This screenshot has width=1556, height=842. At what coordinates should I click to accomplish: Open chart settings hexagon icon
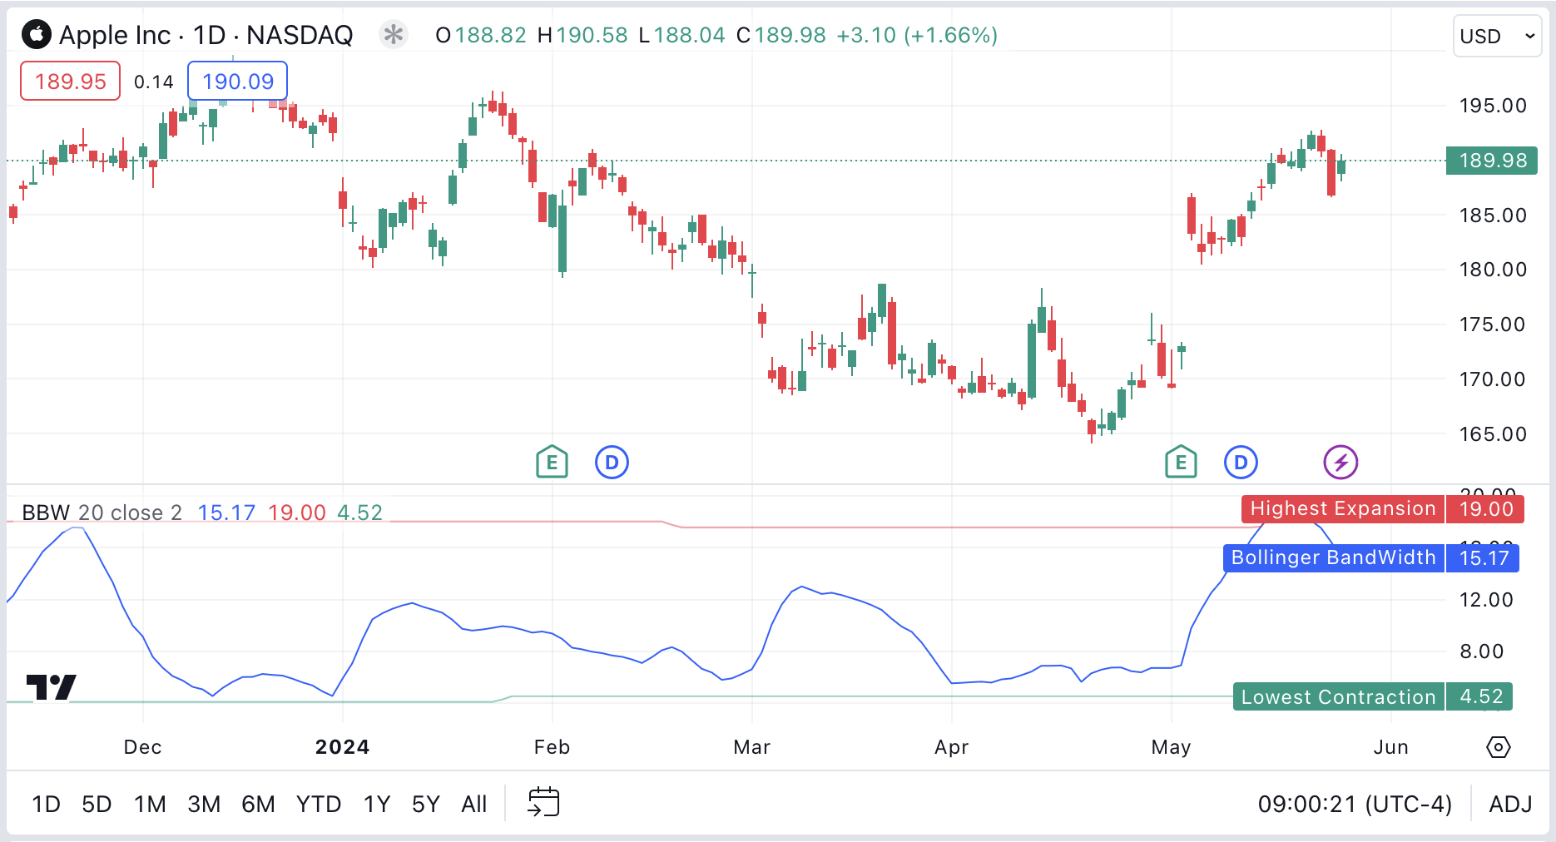pyautogui.click(x=1498, y=747)
